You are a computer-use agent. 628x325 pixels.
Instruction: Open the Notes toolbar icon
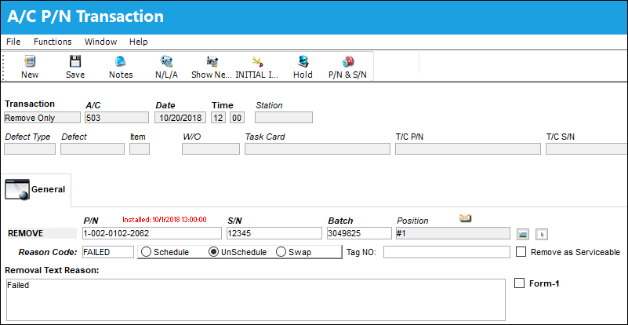point(121,61)
